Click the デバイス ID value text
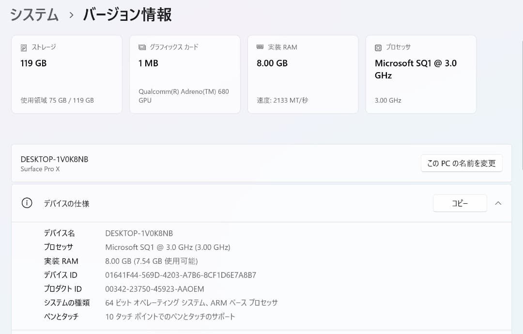Screen dimensions: 523x334 tap(181, 274)
